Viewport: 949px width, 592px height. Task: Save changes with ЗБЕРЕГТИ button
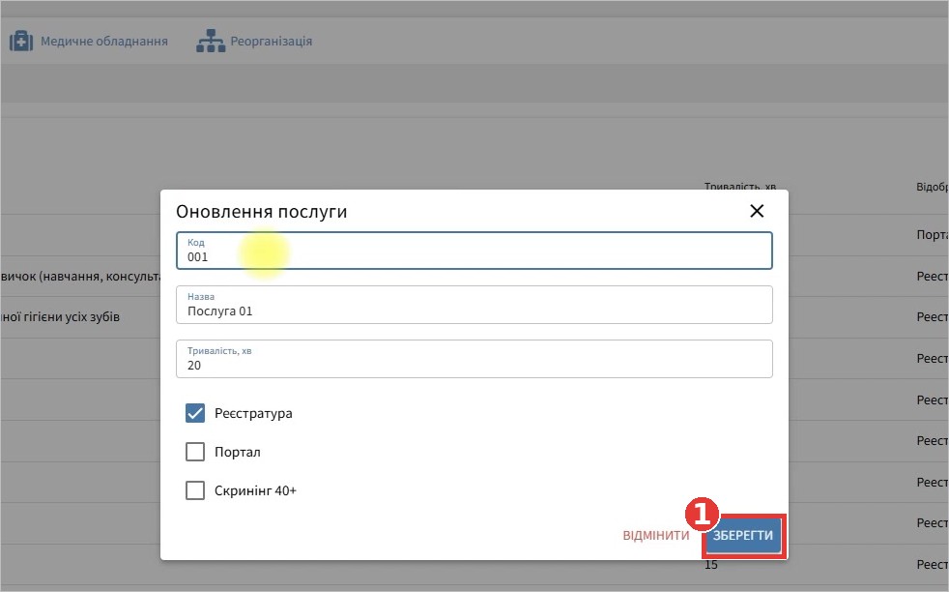[743, 536]
